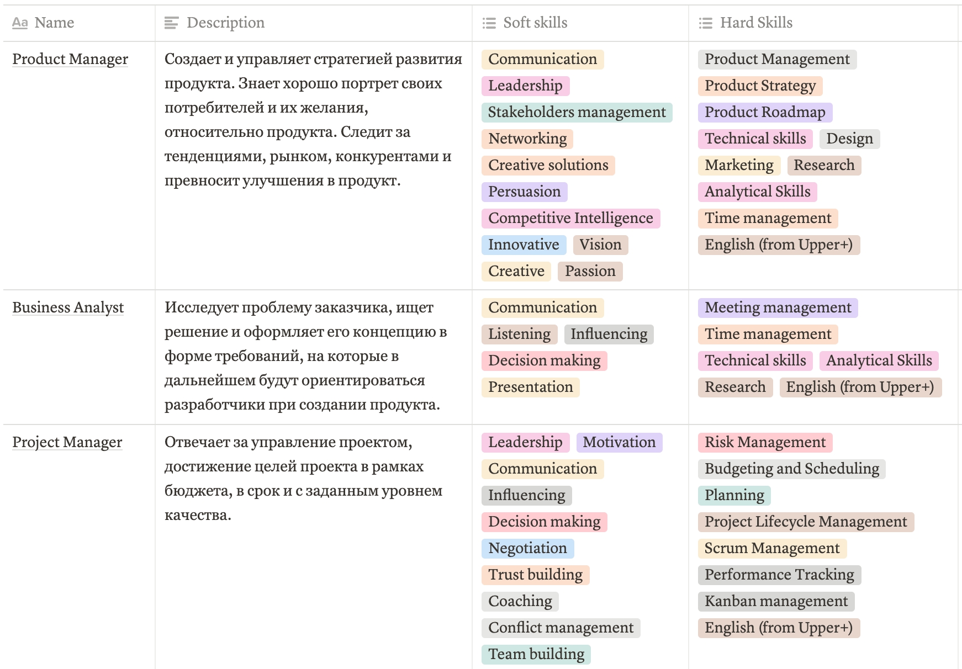Click the Kanban management tag
The image size is (962, 669).
776,601
